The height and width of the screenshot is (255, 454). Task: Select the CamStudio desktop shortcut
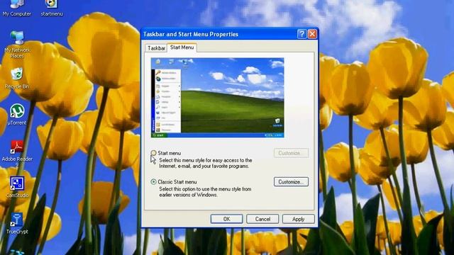pyautogui.click(x=17, y=187)
